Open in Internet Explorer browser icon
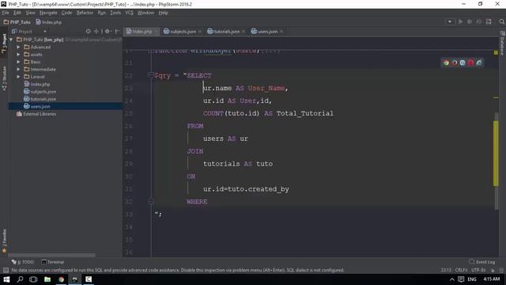 coord(479,63)
